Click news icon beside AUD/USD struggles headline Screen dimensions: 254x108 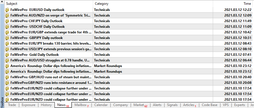(x=7, y=60)
